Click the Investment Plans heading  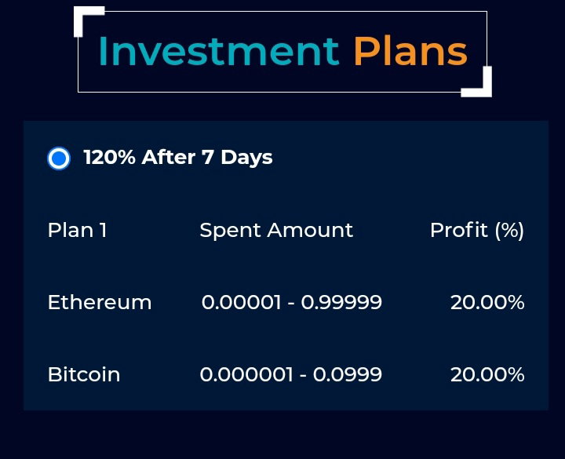point(282,51)
